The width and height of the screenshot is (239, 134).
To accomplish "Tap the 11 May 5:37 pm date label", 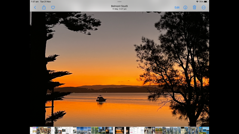I will (119, 9).
